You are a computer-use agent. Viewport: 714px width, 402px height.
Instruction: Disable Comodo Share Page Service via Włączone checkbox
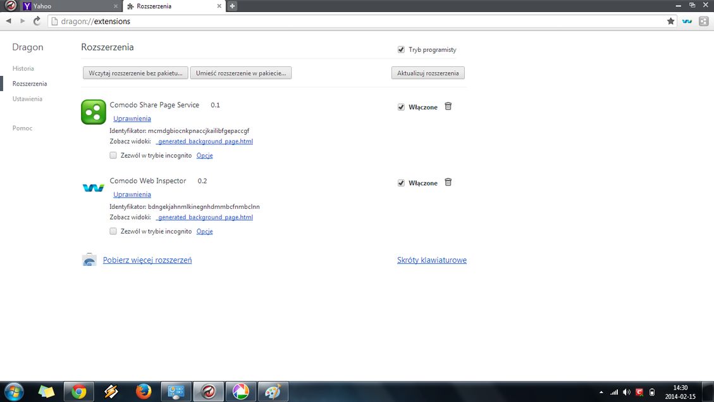pos(401,107)
